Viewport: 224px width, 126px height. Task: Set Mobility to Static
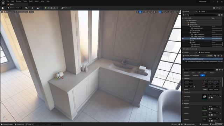pos(205,90)
